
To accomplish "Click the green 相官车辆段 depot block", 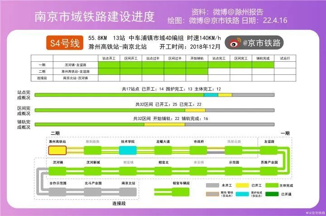I will 181,192.
